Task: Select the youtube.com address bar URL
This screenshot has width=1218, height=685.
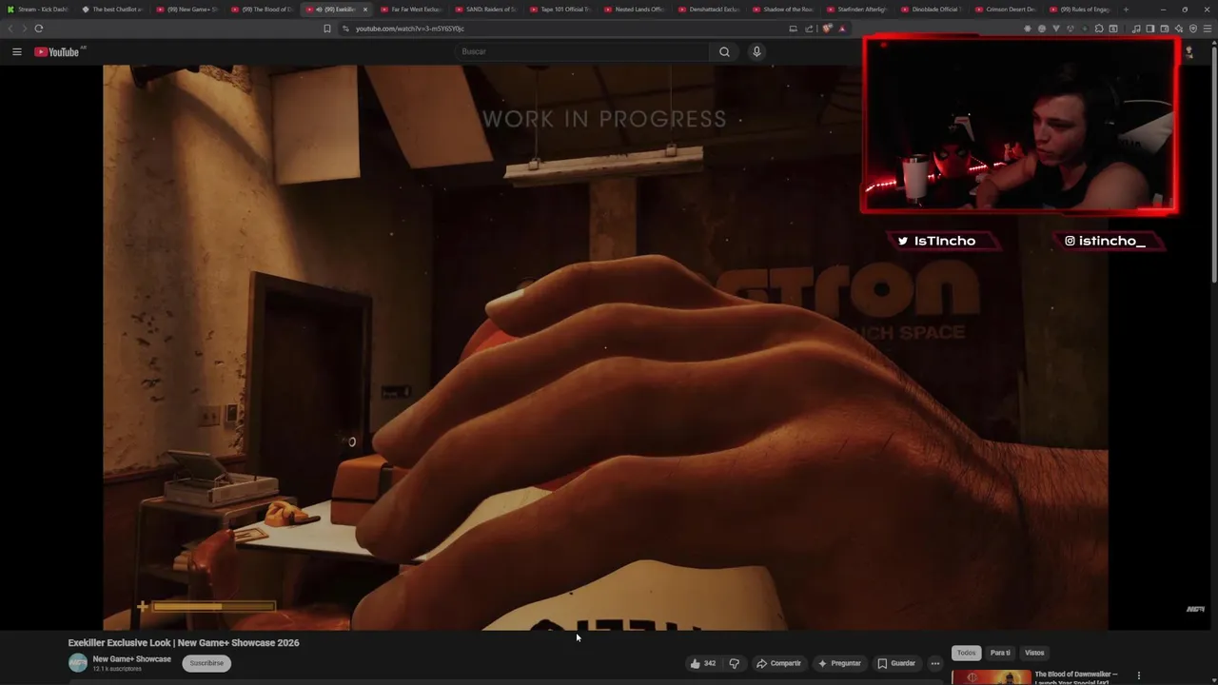Action: [x=410, y=29]
